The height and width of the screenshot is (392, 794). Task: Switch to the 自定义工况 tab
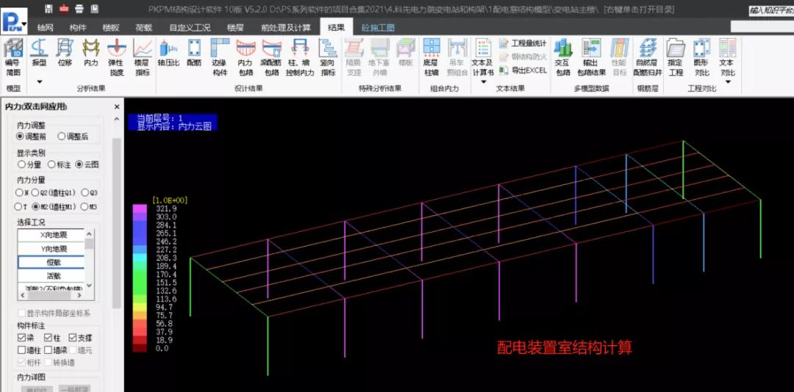coord(190,28)
